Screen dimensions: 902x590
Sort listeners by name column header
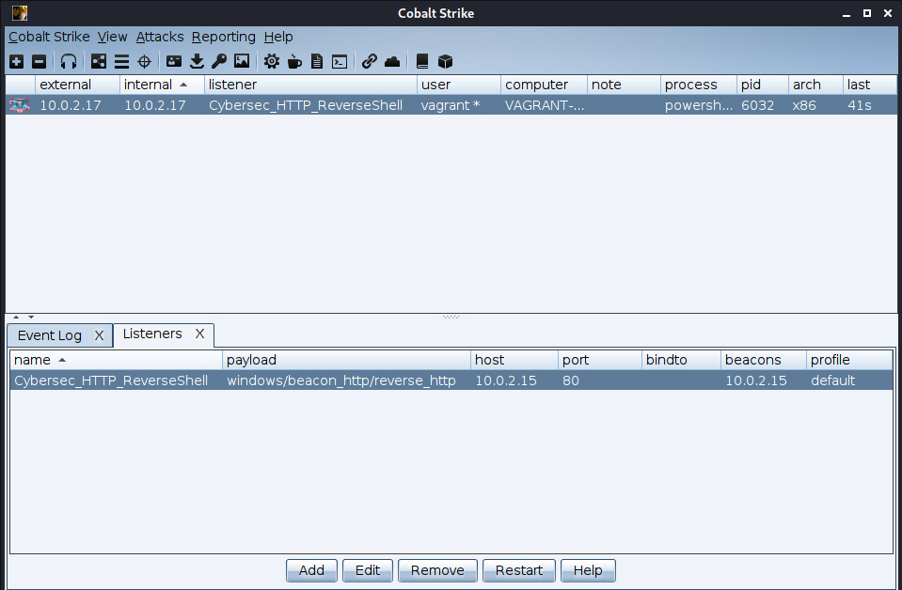[x=117, y=360]
